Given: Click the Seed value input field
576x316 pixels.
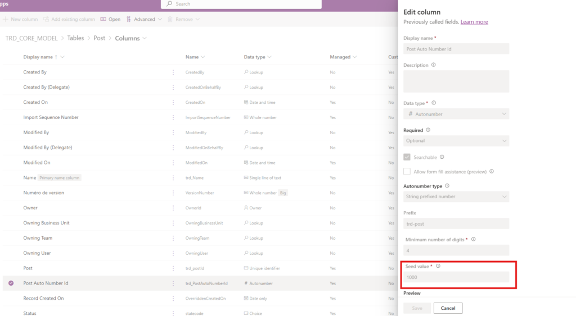Looking at the screenshot, I should tap(456, 277).
